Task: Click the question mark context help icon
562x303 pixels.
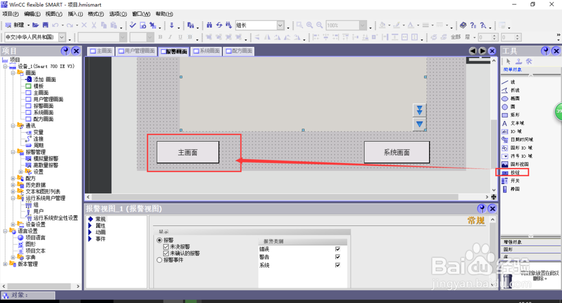Action: (473, 25)
